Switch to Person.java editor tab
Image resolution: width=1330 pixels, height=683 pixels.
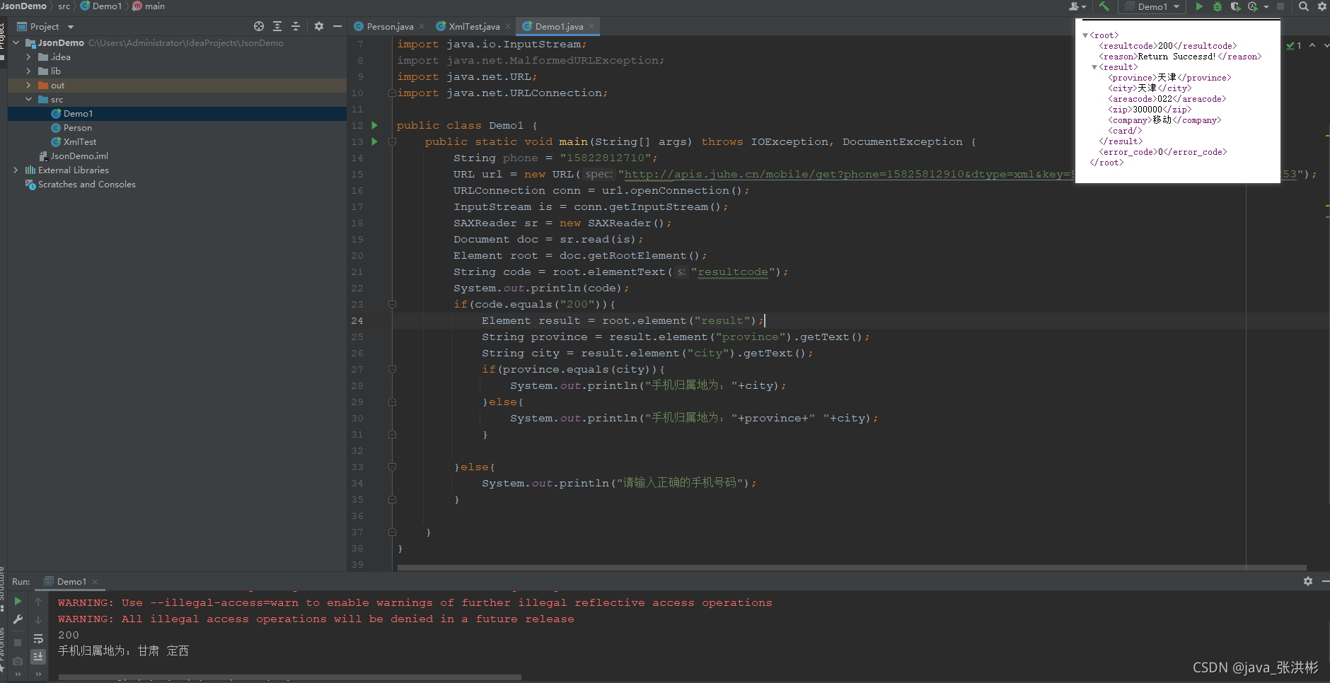coord(390,26)
